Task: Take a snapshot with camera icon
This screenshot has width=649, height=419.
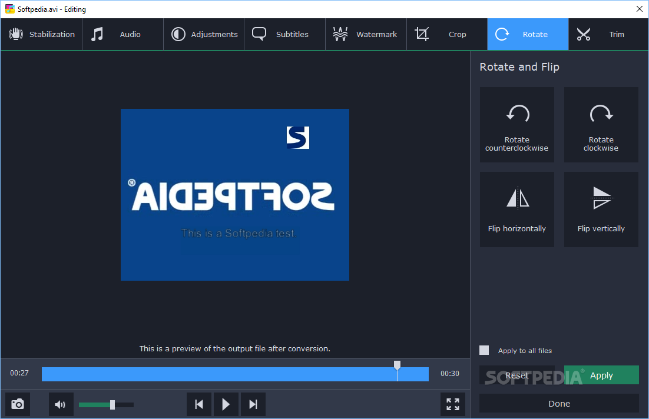Action: tap(18, 404)
